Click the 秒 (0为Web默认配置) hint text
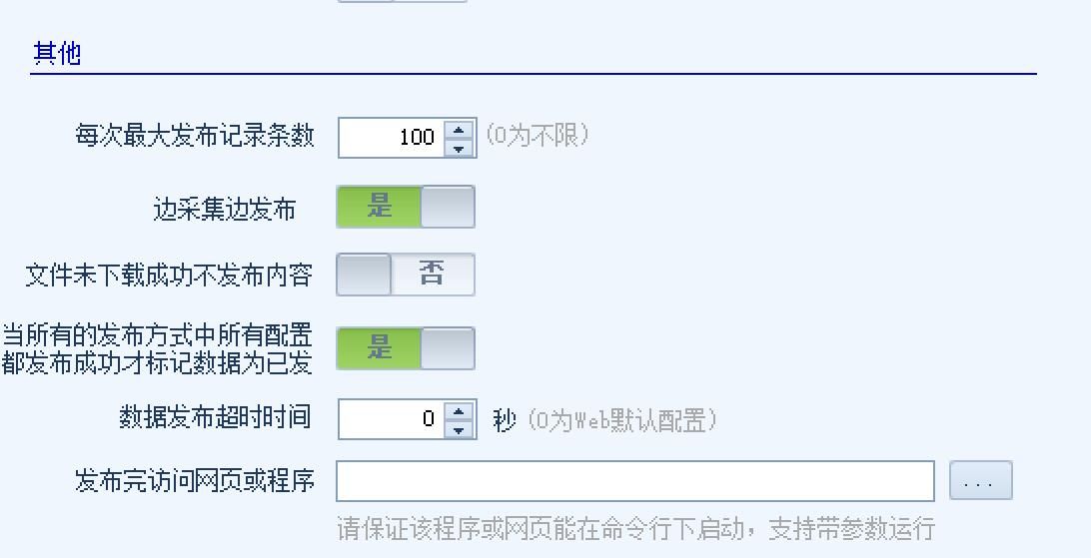The image size is (1091, 558). click(x=605, y=420)
